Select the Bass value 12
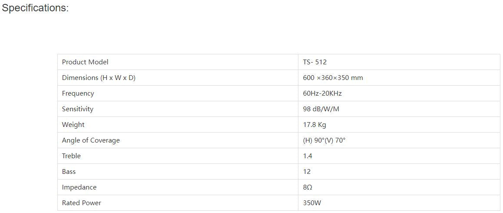This screenshot has height=213, width=503. pos(307,172)
